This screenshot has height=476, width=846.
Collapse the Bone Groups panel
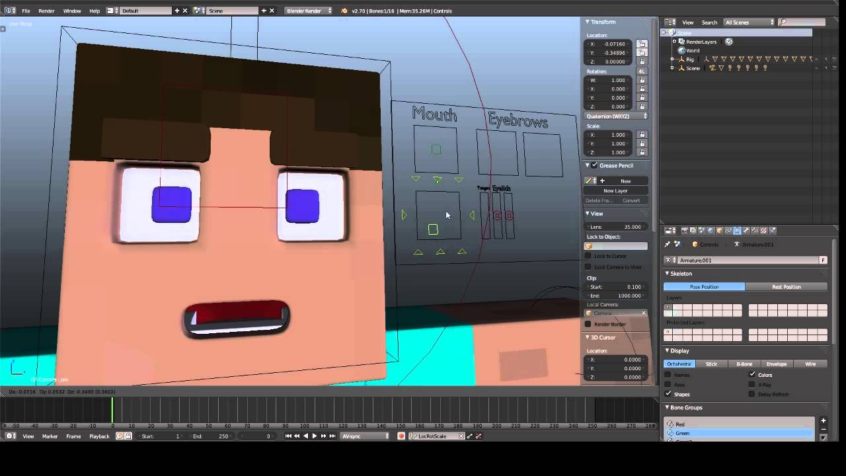(x=668, y=407)
